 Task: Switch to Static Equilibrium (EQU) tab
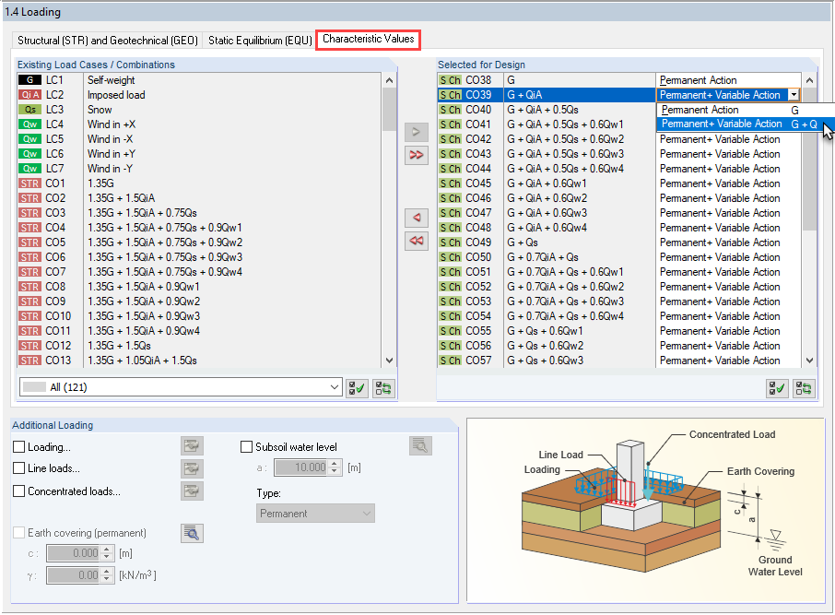click(x=260, y=41)
